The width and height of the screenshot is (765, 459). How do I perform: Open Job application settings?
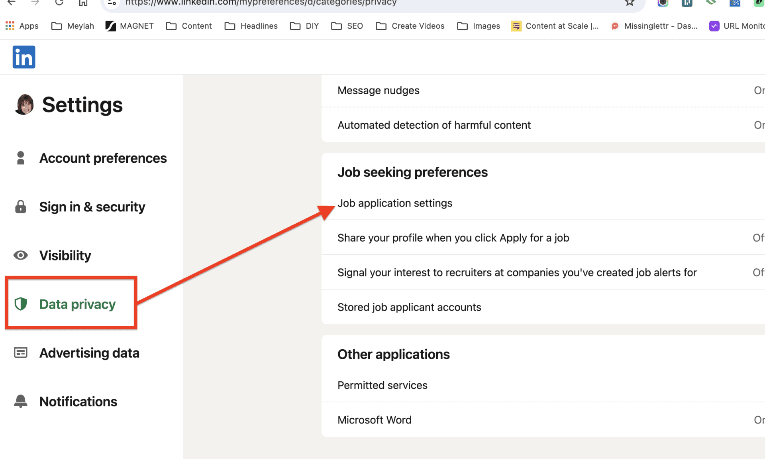click(x=395, y=203)
